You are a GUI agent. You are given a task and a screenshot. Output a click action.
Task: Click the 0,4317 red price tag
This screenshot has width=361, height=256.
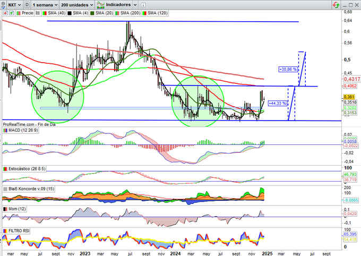[x=352, y=79]
